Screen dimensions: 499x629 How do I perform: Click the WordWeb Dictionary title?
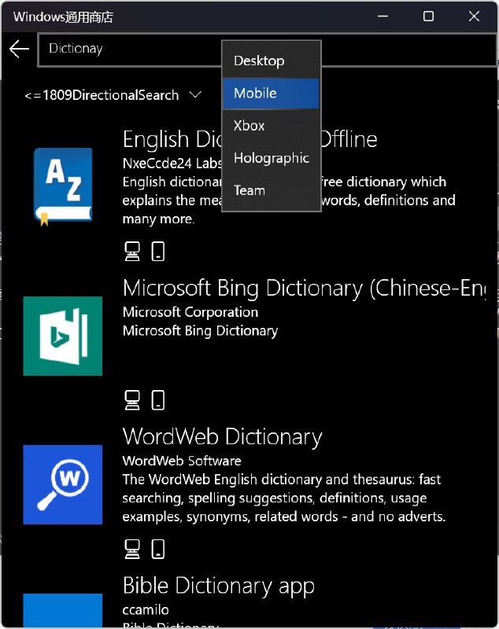pos(223,436)
